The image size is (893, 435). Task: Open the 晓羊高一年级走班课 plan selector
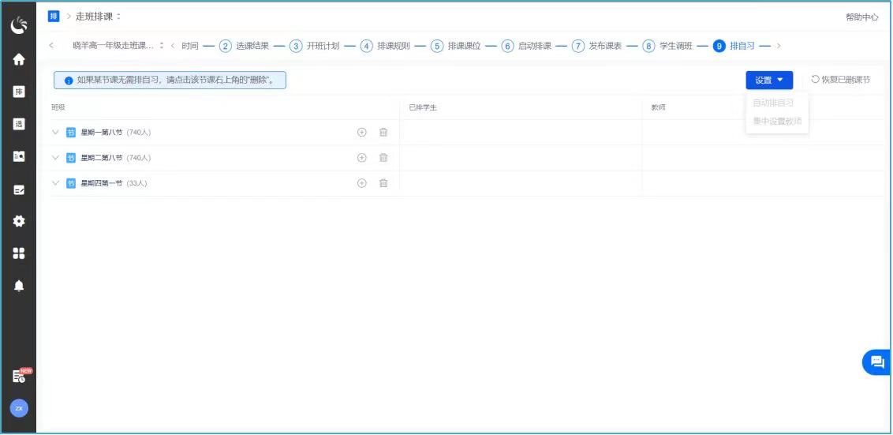118,46
